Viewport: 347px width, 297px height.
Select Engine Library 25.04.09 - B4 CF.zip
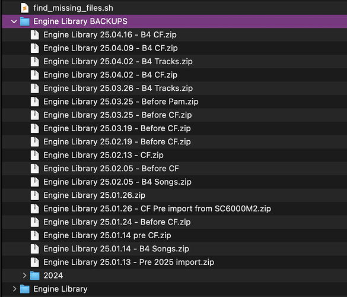(110, 48)
